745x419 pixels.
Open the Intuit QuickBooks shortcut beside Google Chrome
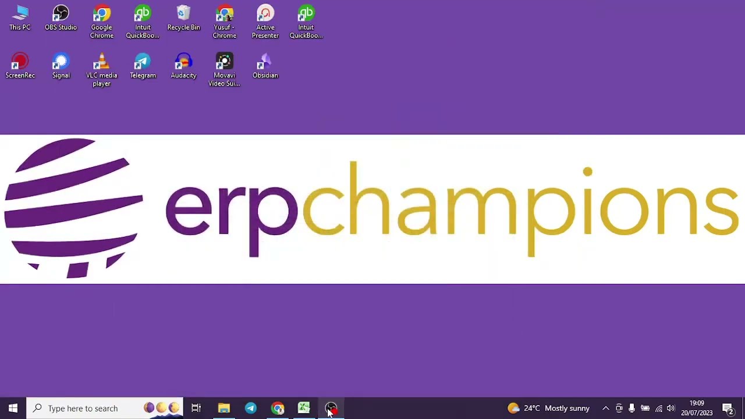click(143, 22)
